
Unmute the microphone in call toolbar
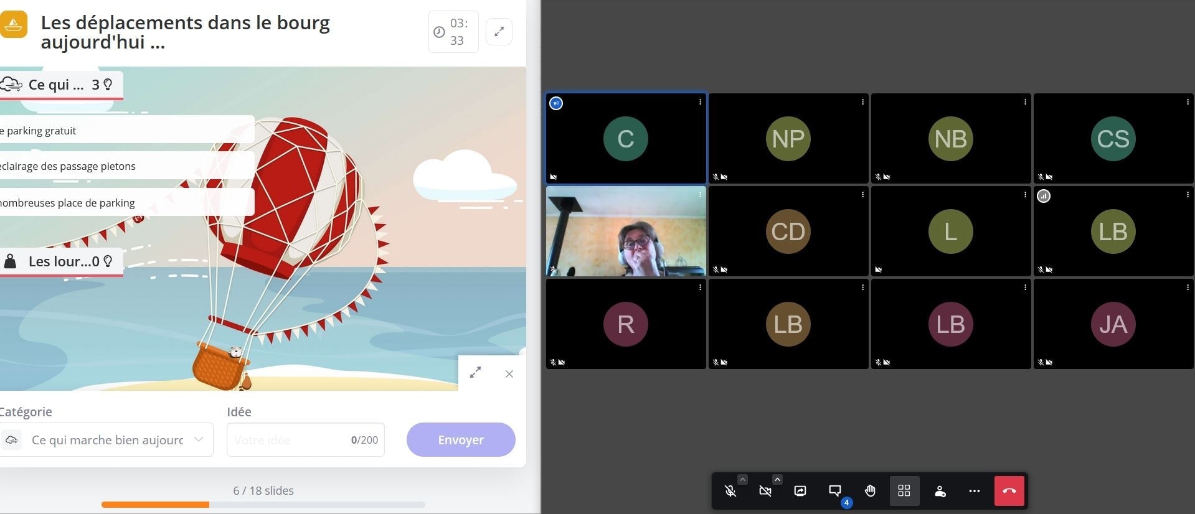[x=730, y=491]
